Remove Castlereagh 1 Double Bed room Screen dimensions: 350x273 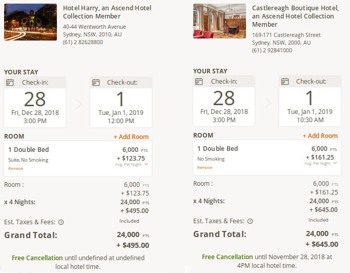[x=205, y=167]
